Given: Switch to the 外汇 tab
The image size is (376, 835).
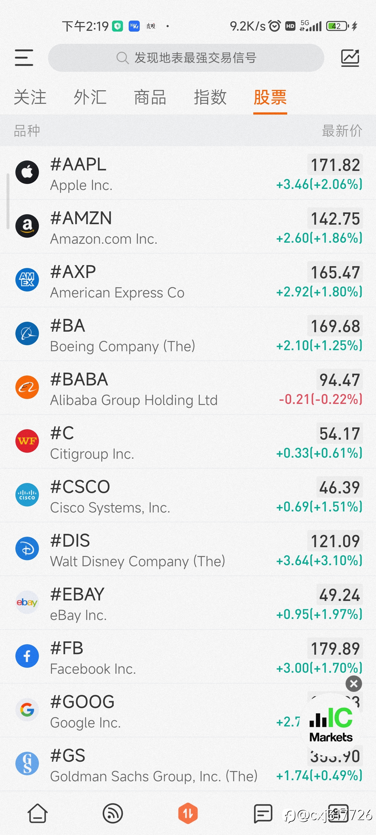Looking at the screenshot, I should click(90, 97).
